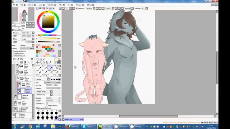
Task: Pick the sharpest brush edge shape
Action: coord(52,79)
